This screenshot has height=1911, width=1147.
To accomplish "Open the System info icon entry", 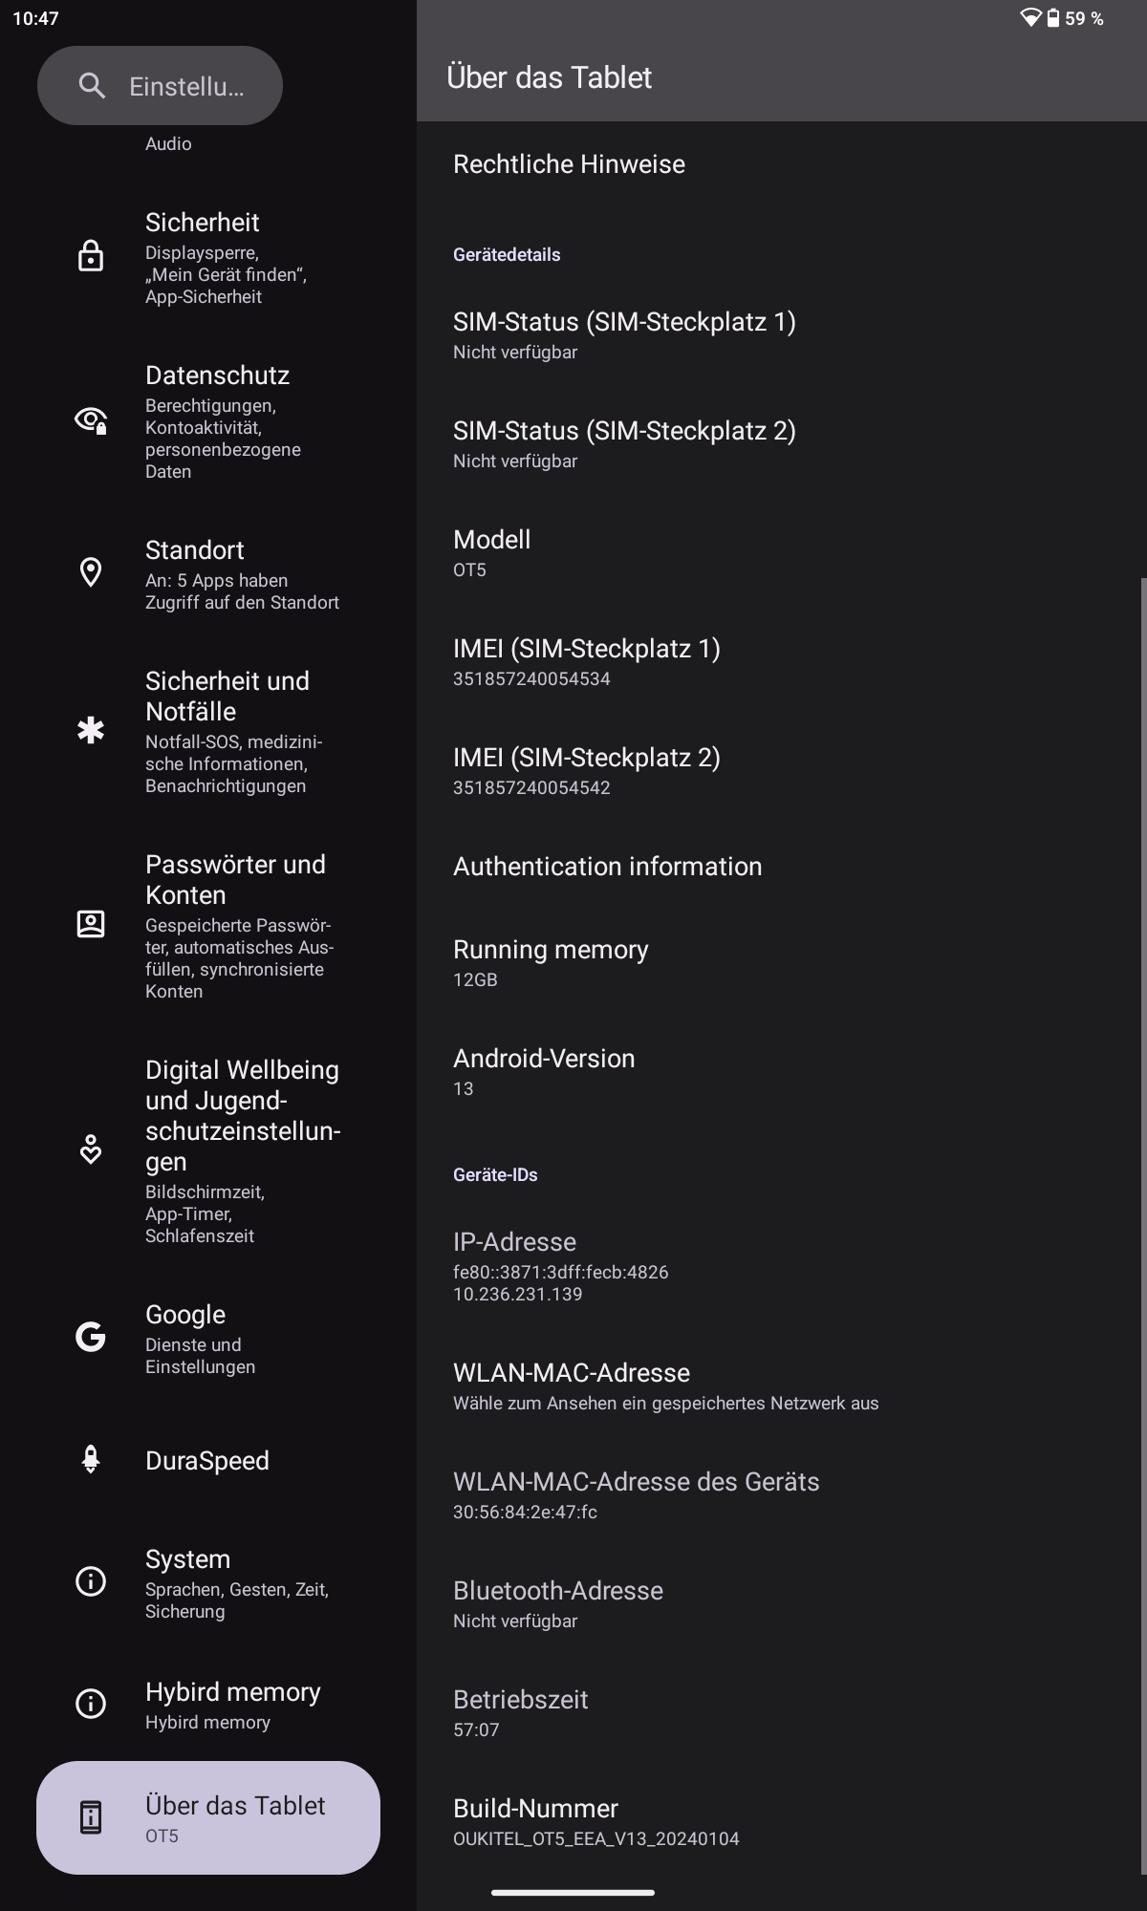I will (91, 1581).
